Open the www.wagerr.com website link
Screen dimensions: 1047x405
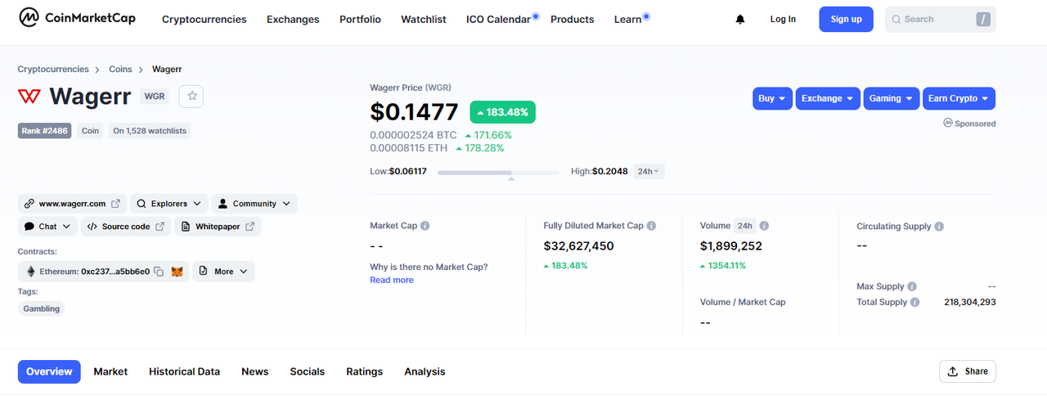(x=72, y=204)
